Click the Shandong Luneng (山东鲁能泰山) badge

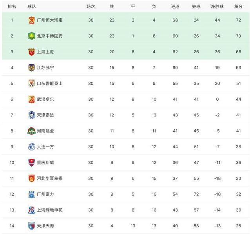click(31, 83)
